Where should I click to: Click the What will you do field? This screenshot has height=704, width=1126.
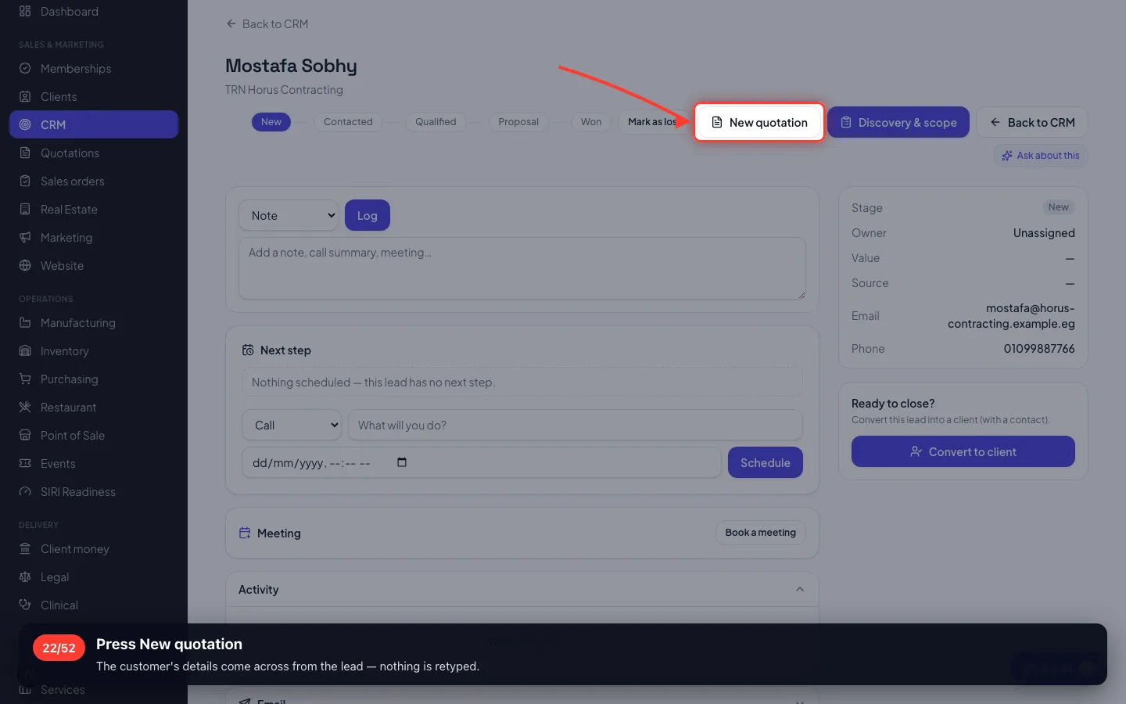tap(576, 426)
